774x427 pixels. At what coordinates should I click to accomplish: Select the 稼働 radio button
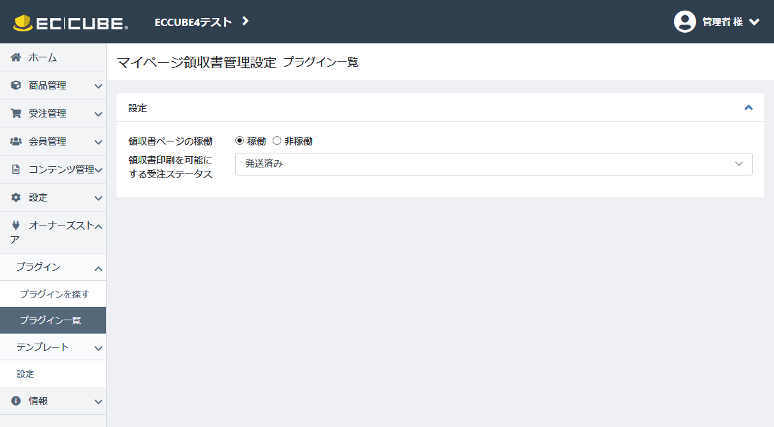[x=240, y=141]
